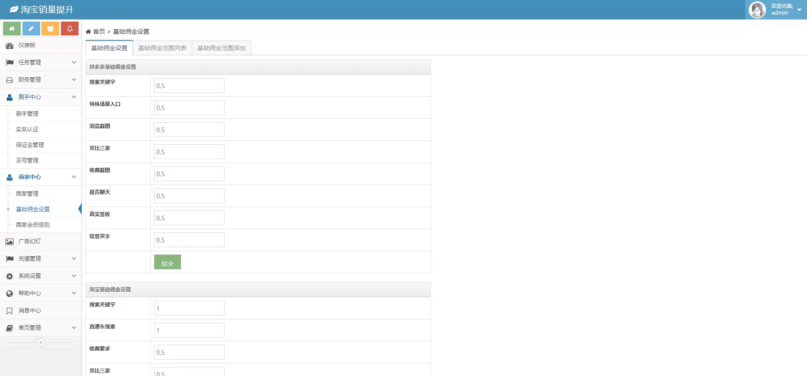Click the 消息中心 bookmark icon

point(9,311)
